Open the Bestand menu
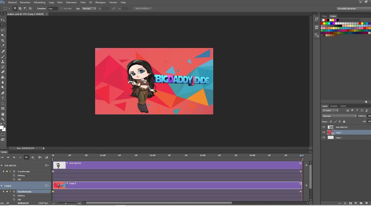Screen dimensions: 371x206 (x=12, y=2)
